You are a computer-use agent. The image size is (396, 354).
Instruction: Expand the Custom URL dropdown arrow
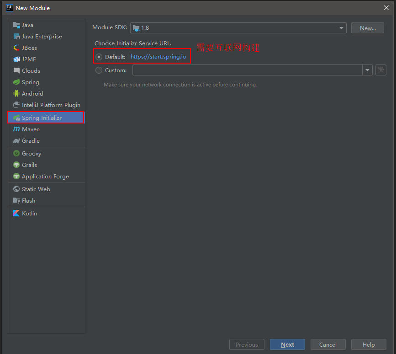[x=367, y=70]
